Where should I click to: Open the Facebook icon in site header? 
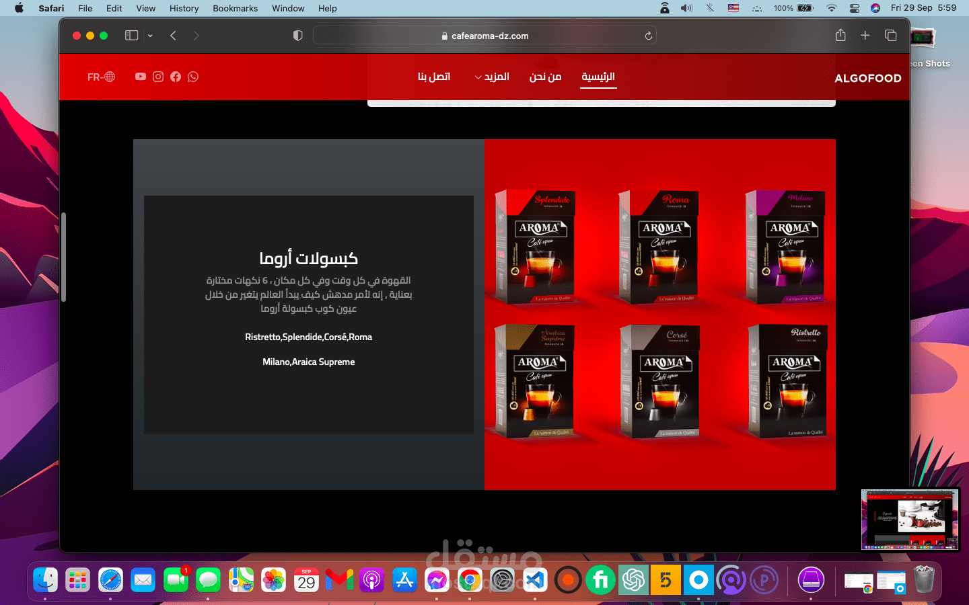click(176, 77)
